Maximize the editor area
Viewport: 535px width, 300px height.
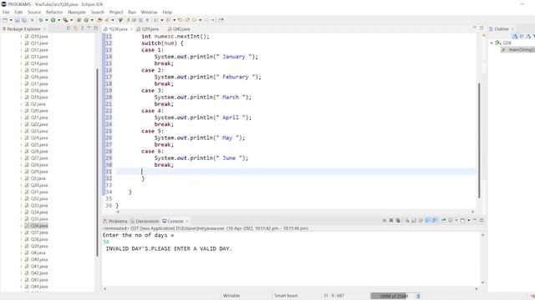[481, 28]
